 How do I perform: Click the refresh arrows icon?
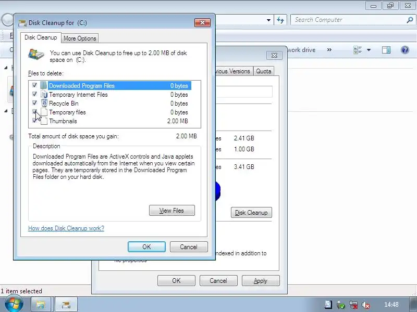pos(280,20)
